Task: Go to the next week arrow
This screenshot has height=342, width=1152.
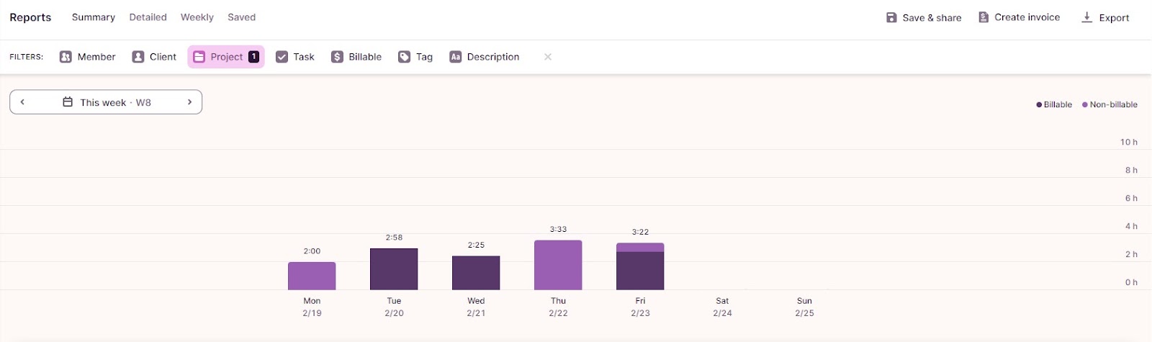Action: pyautogui.click(x=189, y=102)
